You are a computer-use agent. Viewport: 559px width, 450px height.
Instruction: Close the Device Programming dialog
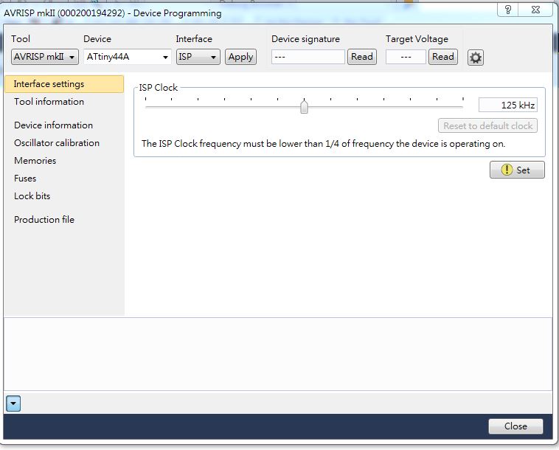[515, 426]
